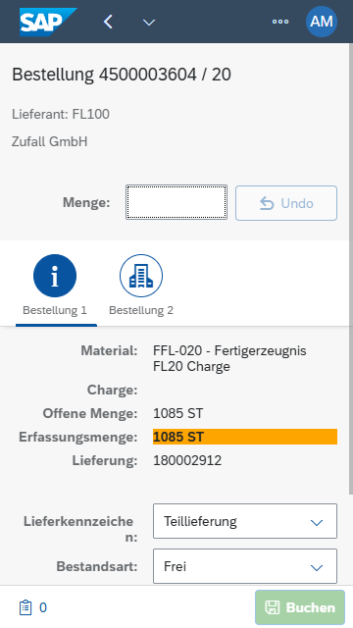Screen dimensions: 353x628
Task: Click the Lieferung number 180002912
Action: coord(187,460)
